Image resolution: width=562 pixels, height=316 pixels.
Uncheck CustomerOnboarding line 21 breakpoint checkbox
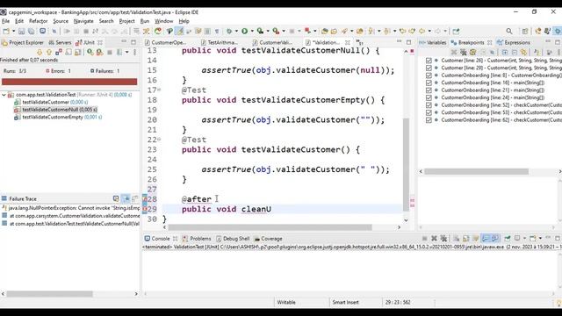pos(429,90)
